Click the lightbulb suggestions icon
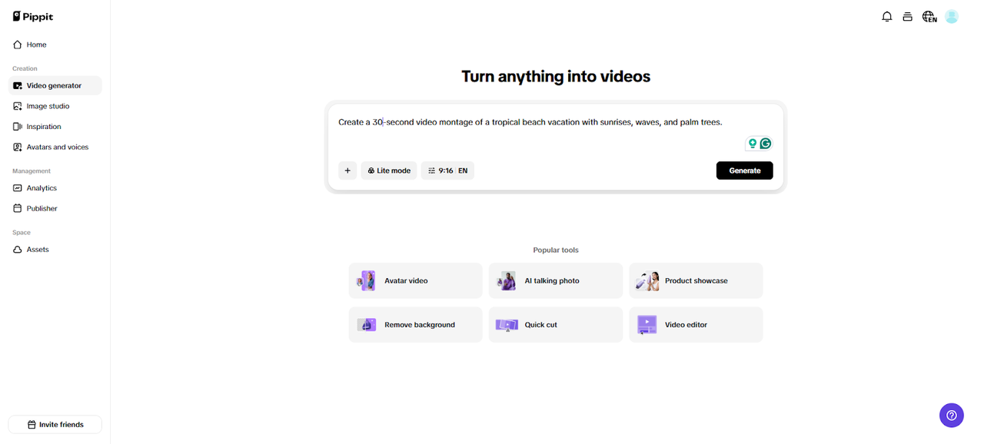The image size is (984, 444). click(752, 143)
